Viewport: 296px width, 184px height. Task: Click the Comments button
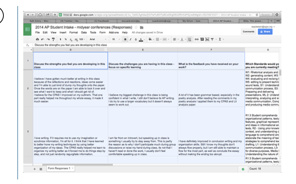coord(248,32)
